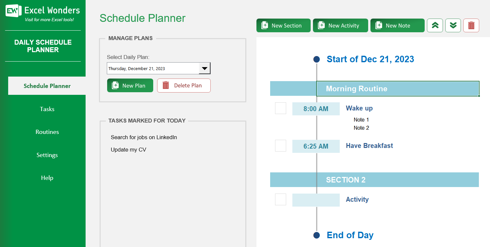Click the move-down double chevron icon
Viewport: 490px width, 247px height.
point(453,25)
